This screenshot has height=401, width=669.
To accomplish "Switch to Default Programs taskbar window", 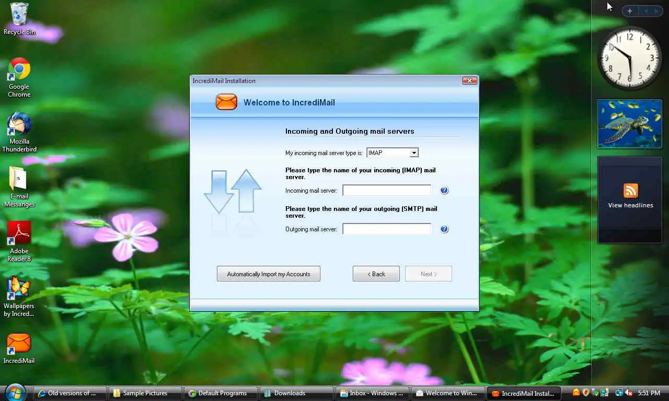I will [x=221, y=393].
